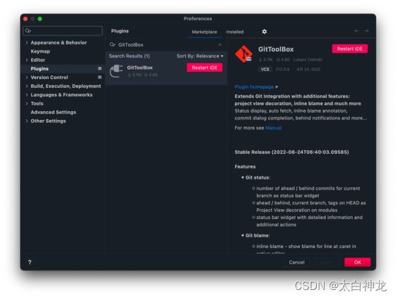397x298 pixels.
Task: Click the magnifier icon in settings search
Action: click(x=28, y=30)
